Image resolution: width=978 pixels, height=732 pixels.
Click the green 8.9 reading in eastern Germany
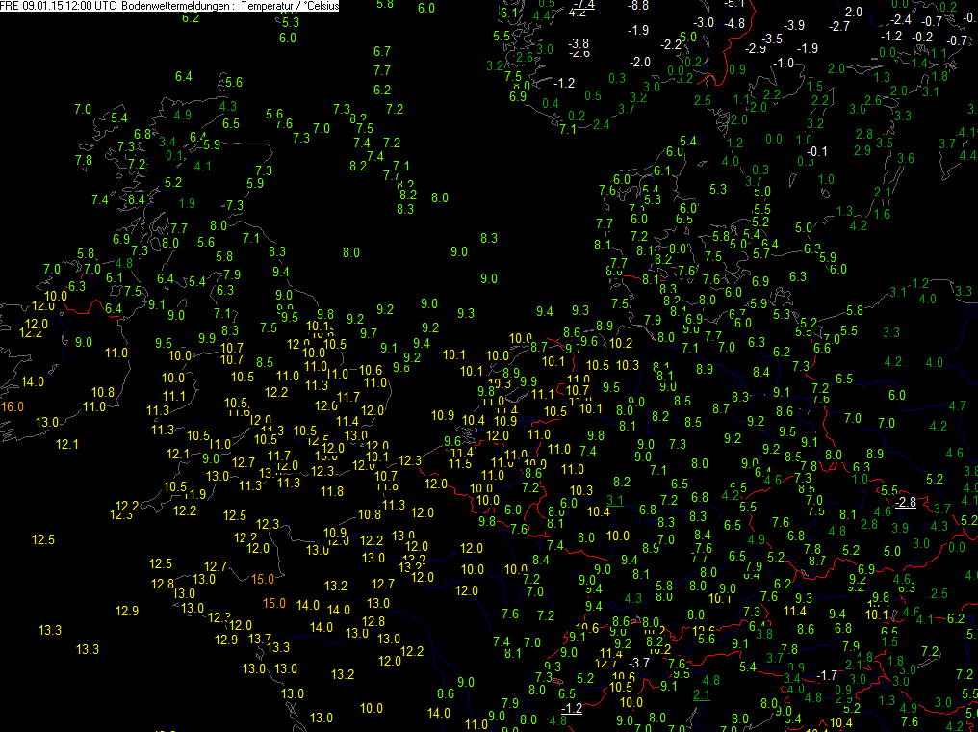[x=705, y=369]
